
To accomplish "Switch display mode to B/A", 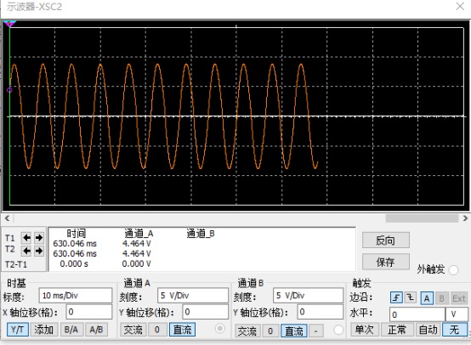I will [71, 330].
